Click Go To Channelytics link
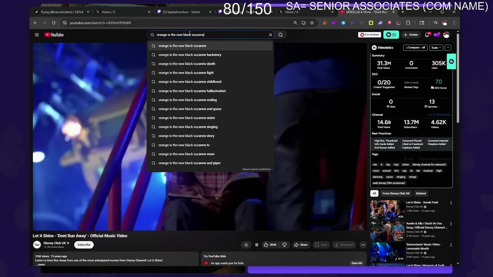The height and width of the screenshot is (277, 493). (x=439, y=115)
